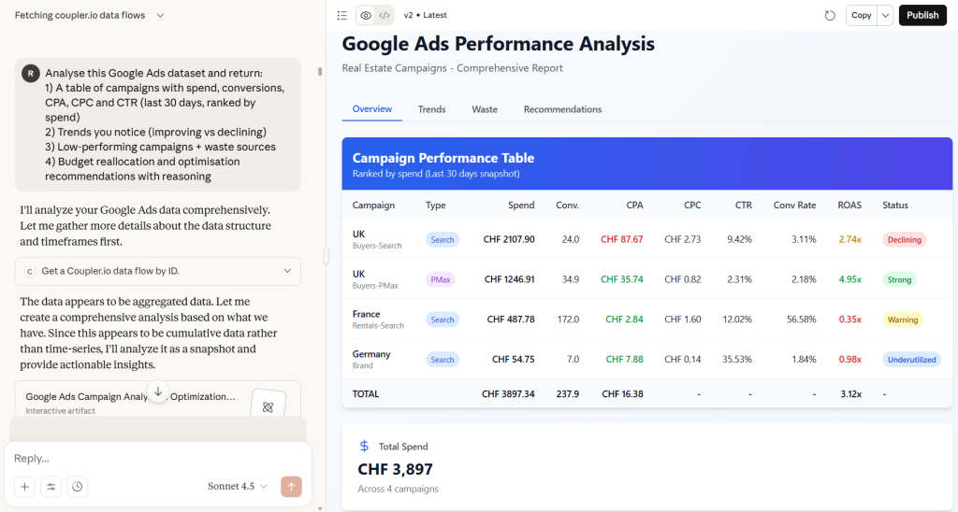The width and height of the screenshot is (958, 512).
Task: Click the scroll-to-bottom arrow in chat
Action: (158, 392)
